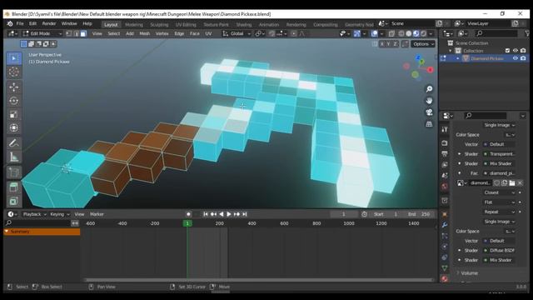Open the Vertex menu in viewport header
The height and width of the screenshot is (300, 533).
[162, 33]
